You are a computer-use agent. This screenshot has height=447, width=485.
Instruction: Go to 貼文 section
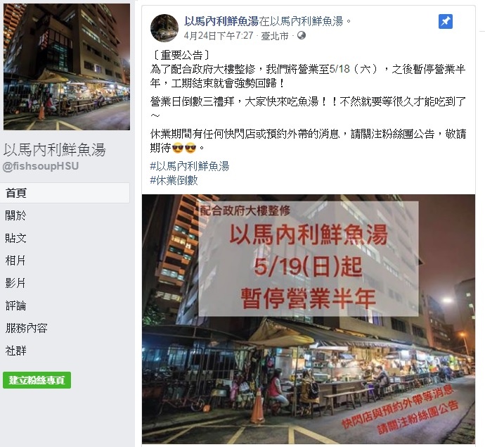tap(15, 238)
